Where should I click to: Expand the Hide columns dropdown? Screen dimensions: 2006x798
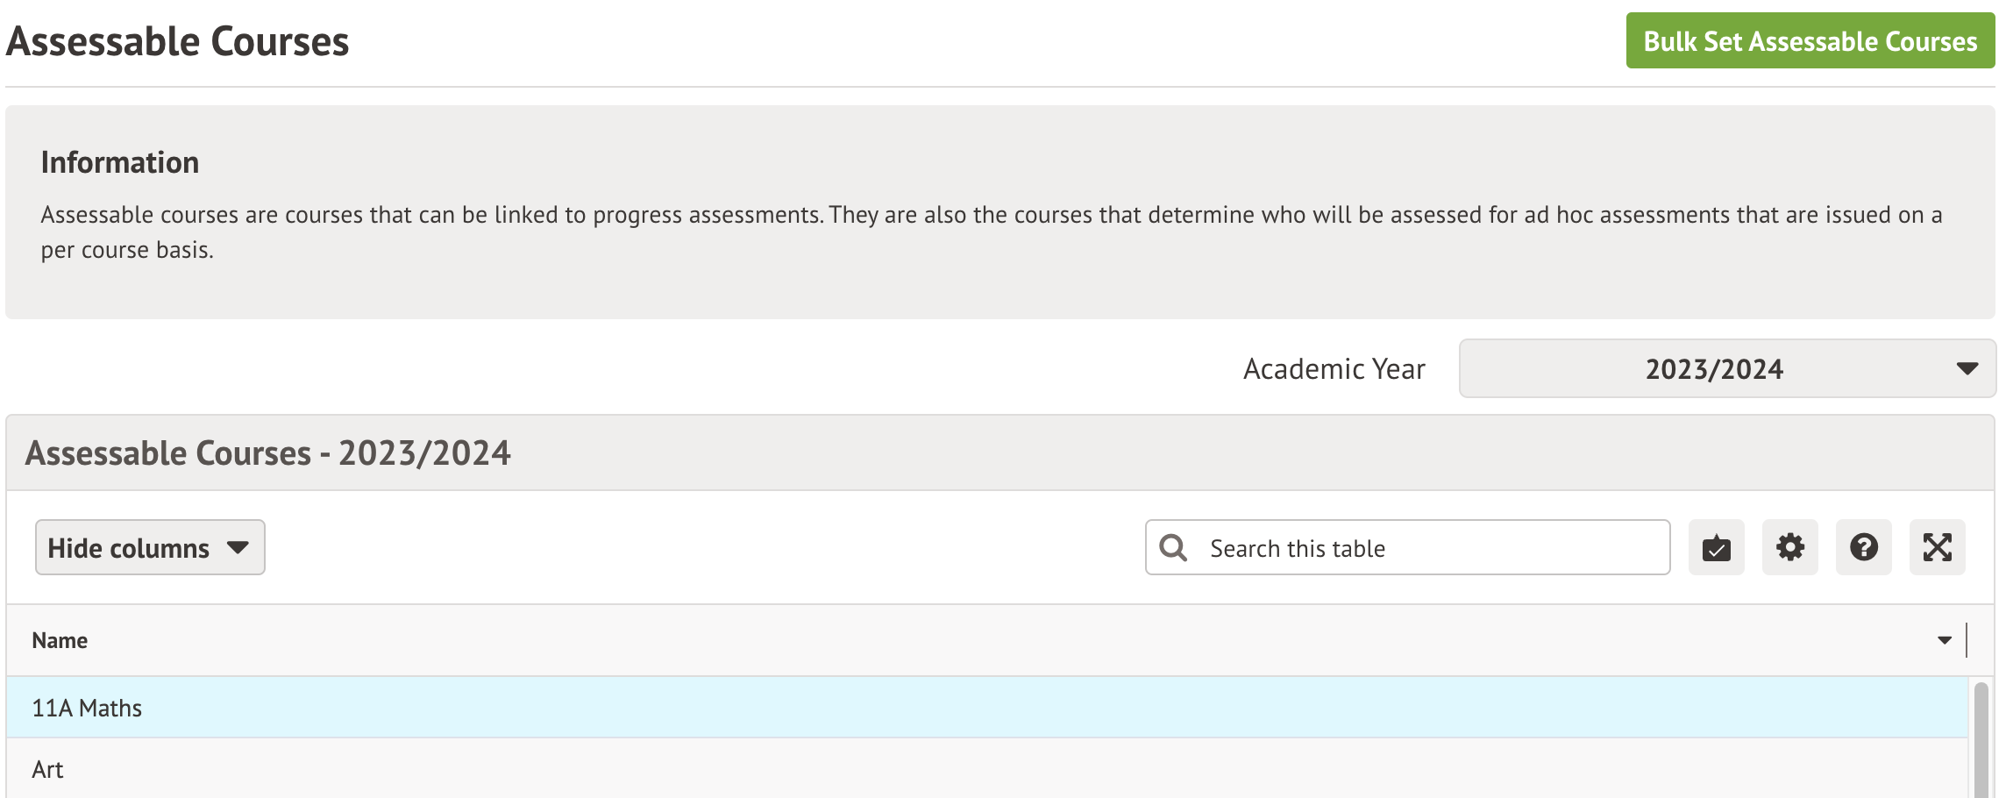pyautogui.click(x=149, y=548)
